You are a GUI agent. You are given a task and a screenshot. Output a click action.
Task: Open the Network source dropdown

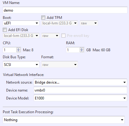pos(80,82)
